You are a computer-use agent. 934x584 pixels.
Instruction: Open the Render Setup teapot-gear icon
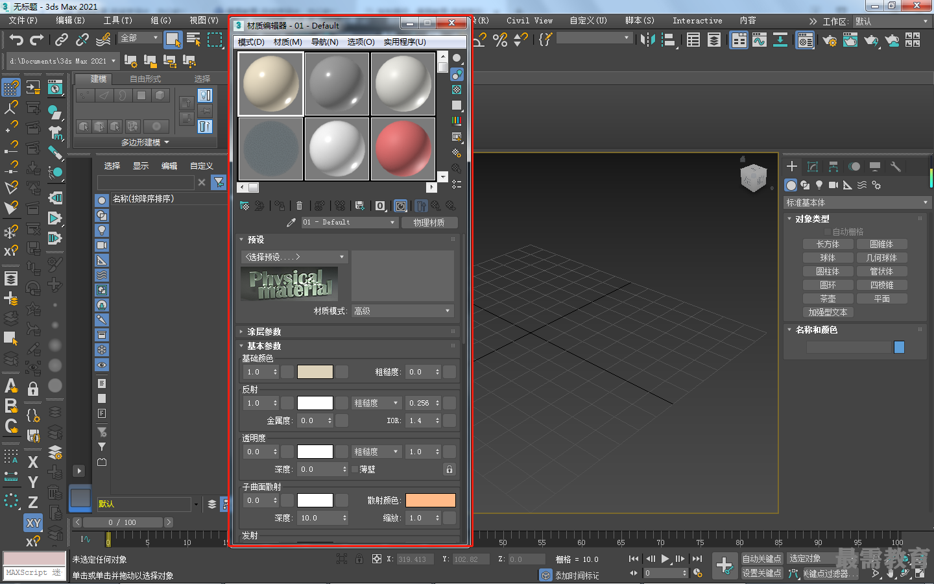(x=830, y=40)
